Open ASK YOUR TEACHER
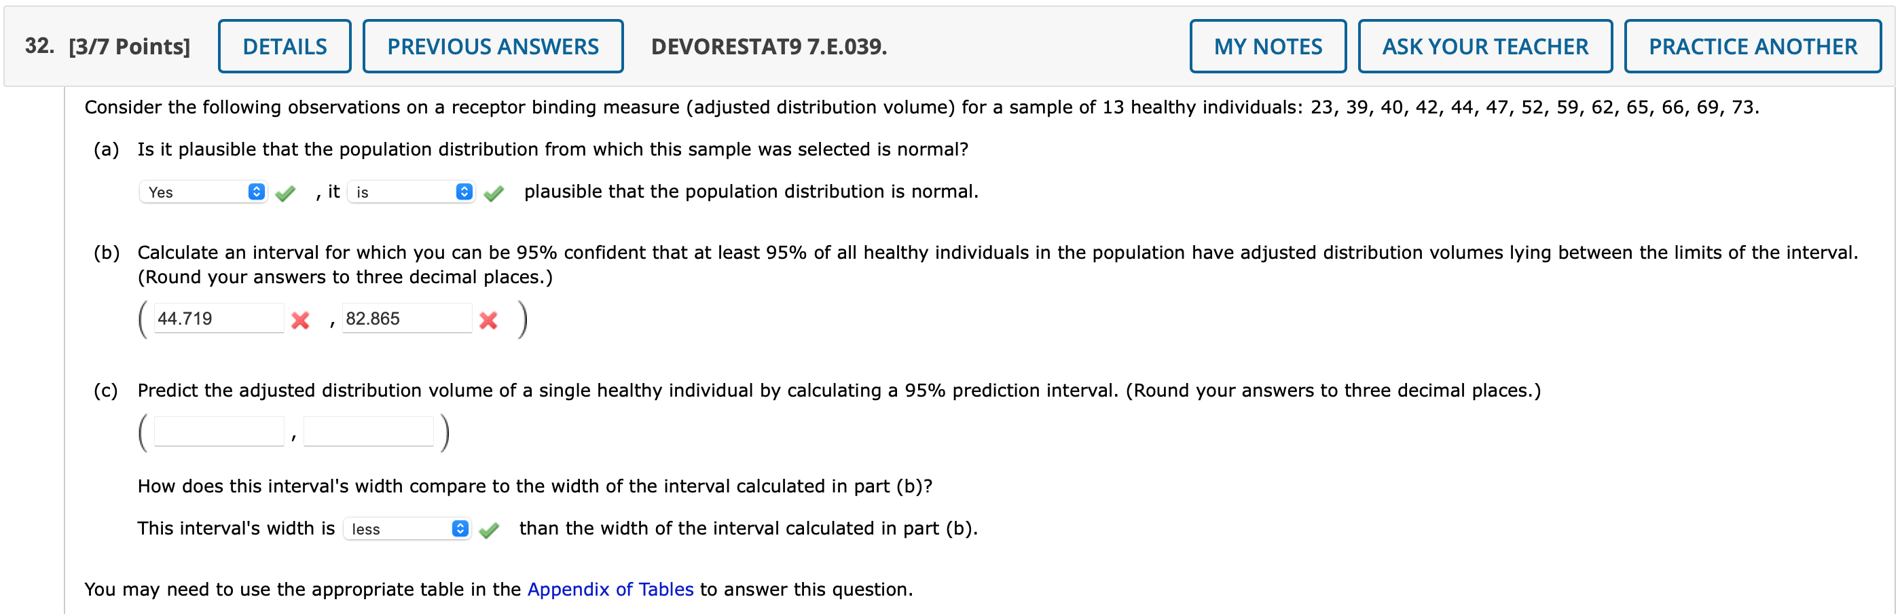The height and width of the screenshot is (614, 1900). pos(1484,46)
